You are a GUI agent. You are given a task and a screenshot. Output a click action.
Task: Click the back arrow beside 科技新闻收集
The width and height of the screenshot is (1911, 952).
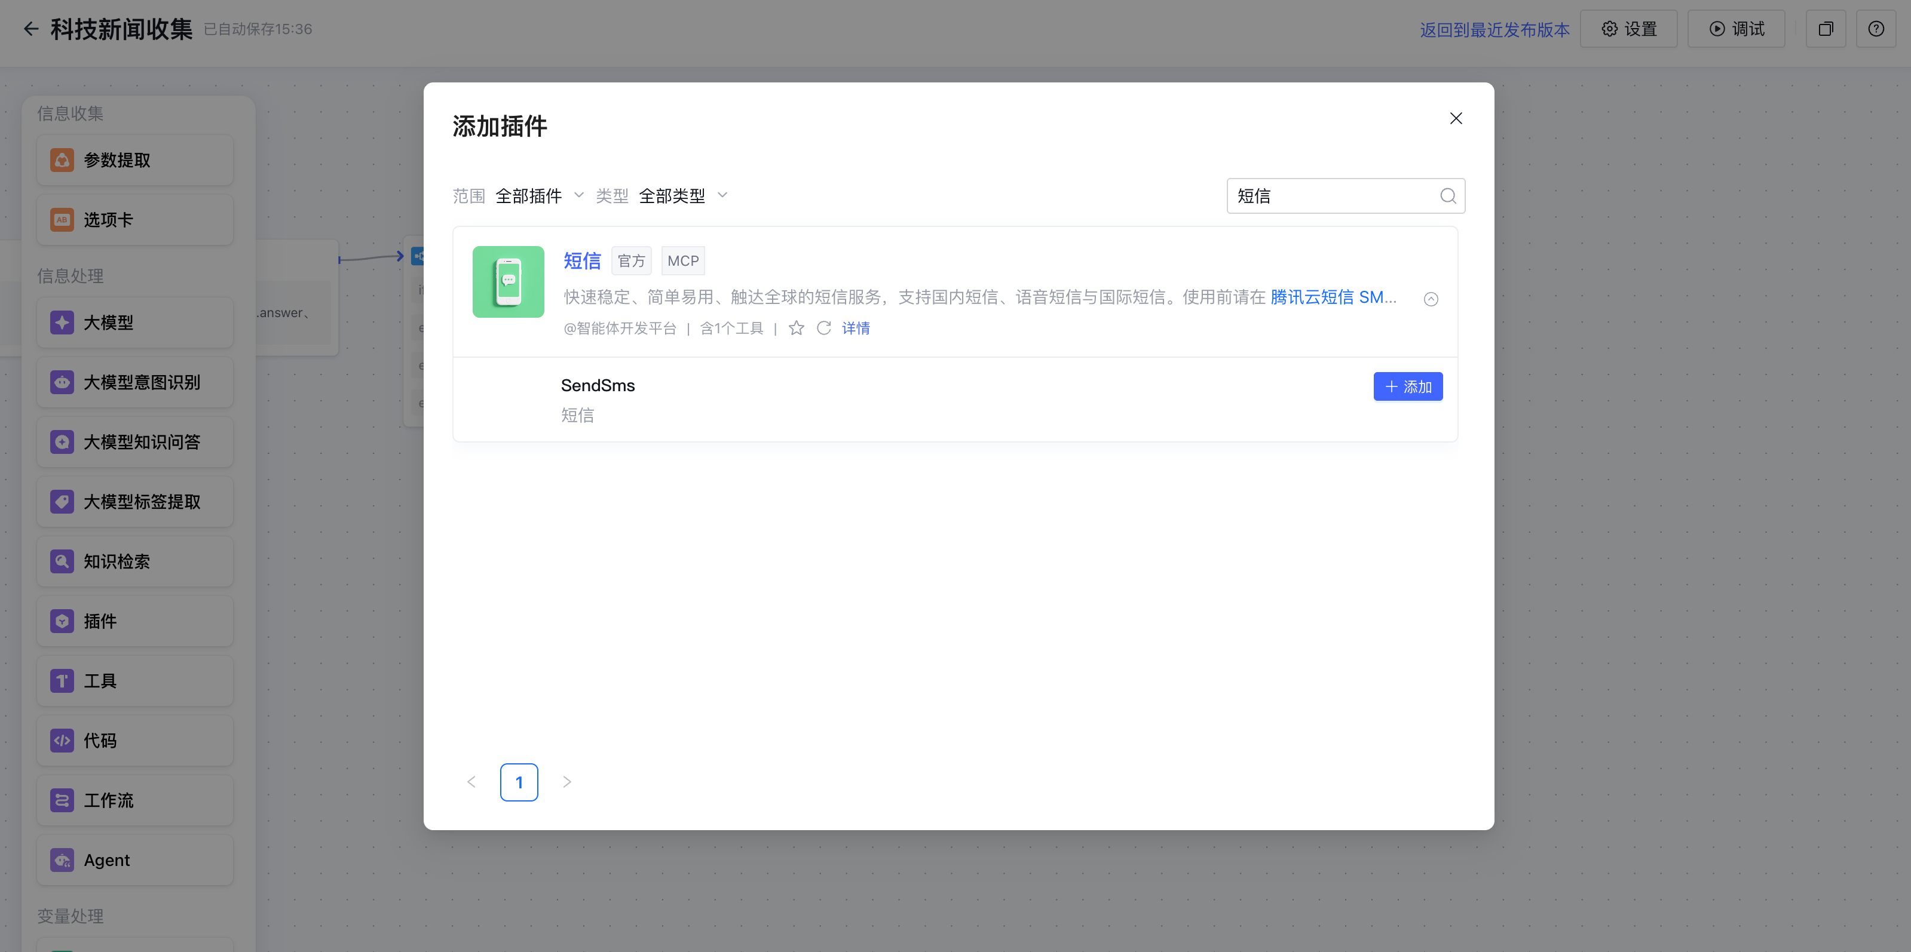pyautogui.click(x=30, y=29)
